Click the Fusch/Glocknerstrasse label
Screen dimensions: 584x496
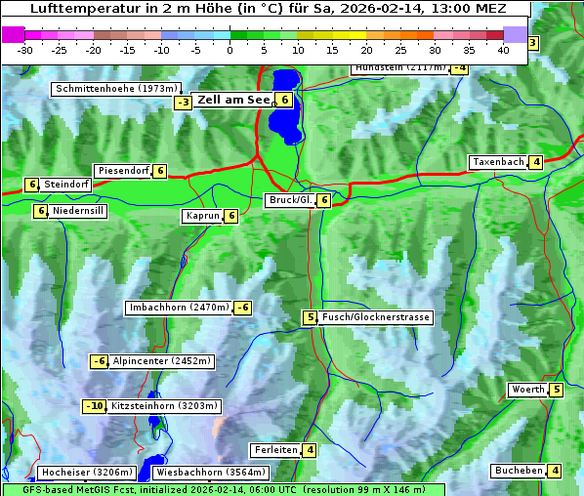(x=375, y=317)
